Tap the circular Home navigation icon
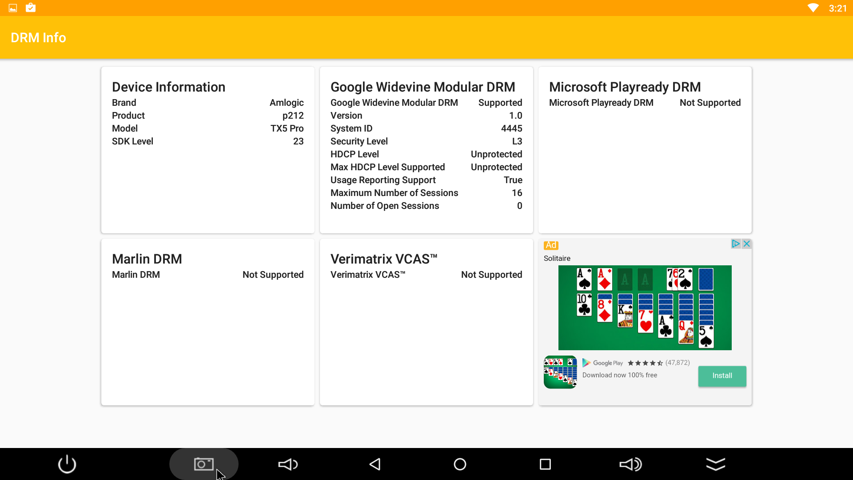 (x=460, y=464)
